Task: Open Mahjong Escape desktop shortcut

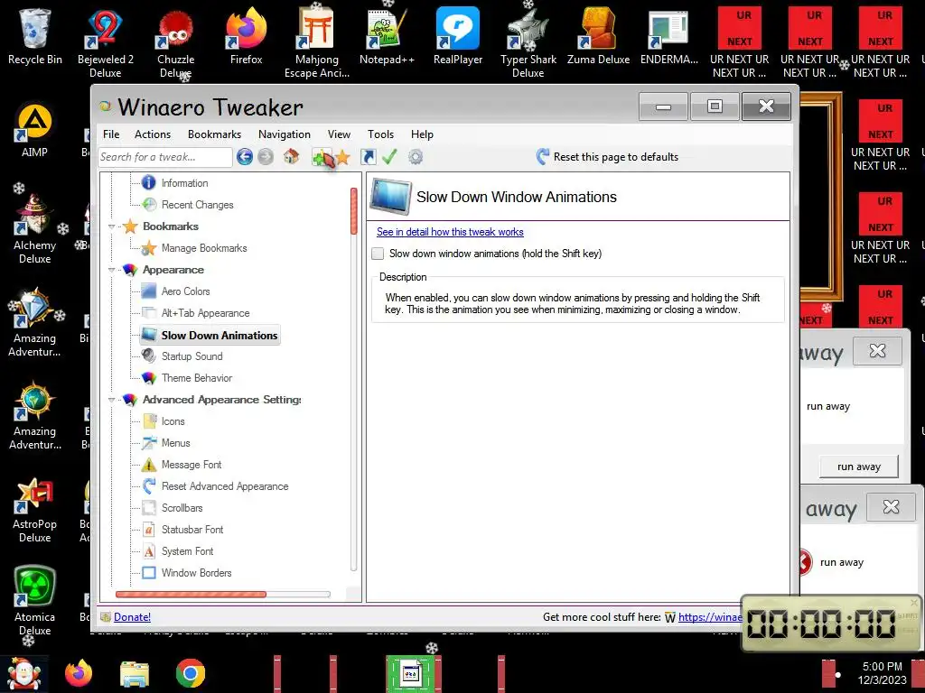Action: pos(317,43)
